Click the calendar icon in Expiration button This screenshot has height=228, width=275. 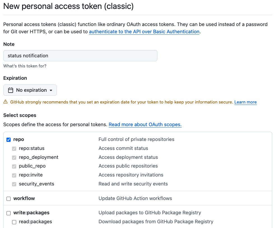coord(11,90)
